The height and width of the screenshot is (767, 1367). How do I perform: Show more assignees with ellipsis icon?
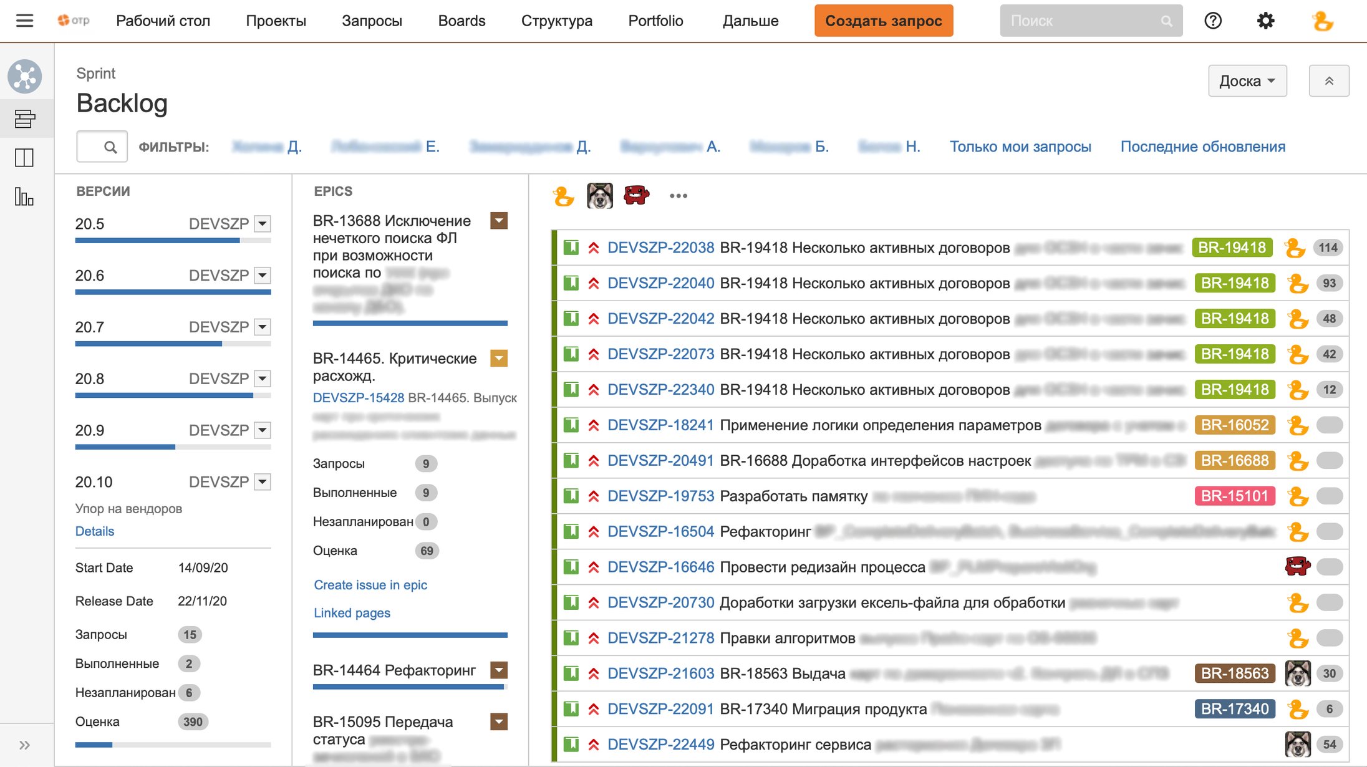pyautogui.click(x=679, y=196)
